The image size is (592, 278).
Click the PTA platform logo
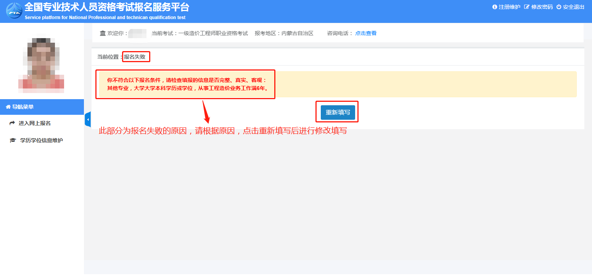[x=14, y=11]
